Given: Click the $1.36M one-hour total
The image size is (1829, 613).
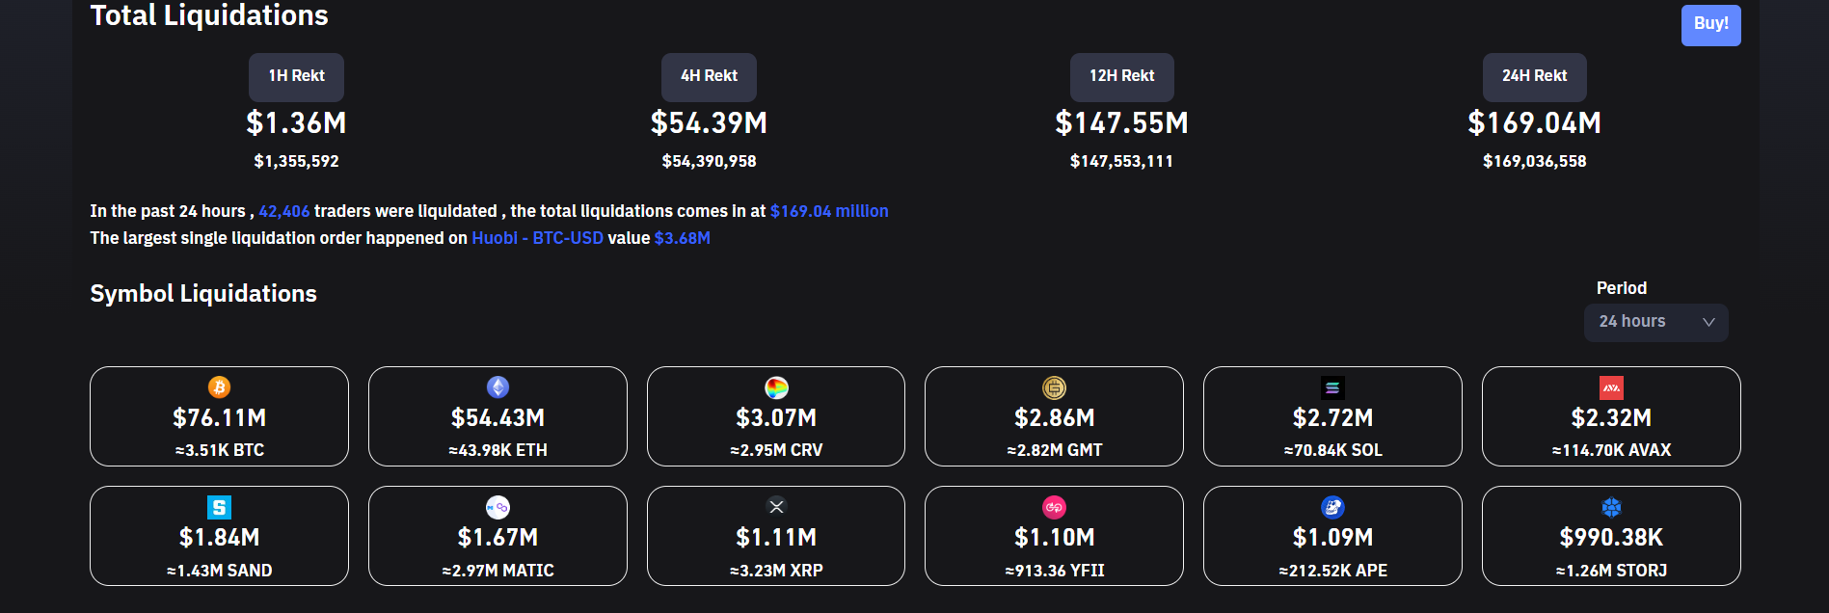Looking at the screenshot, I should 296,123.
